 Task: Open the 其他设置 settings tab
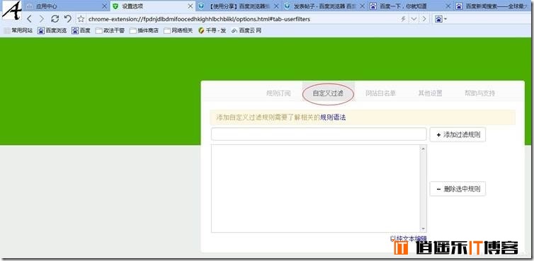click(430, 93)
